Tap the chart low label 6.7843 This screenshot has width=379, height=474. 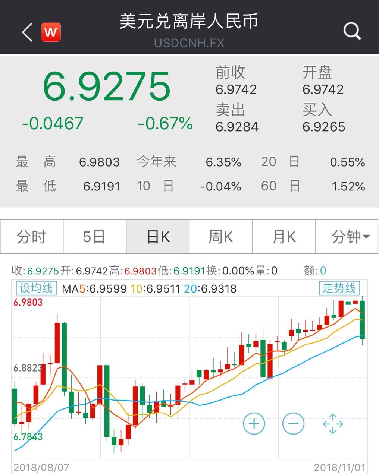click(x=28, y=436)
